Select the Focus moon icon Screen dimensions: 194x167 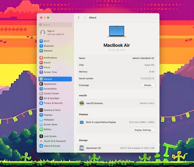[x=41, y=67]
